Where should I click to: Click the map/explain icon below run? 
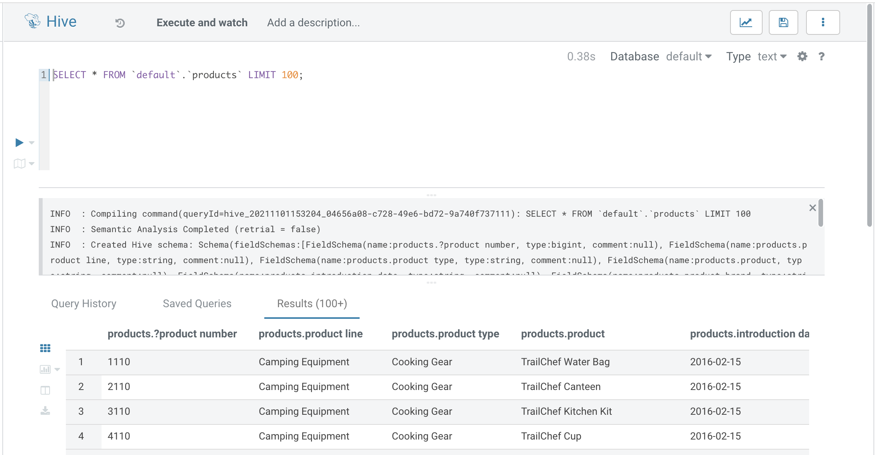[19, 164]
